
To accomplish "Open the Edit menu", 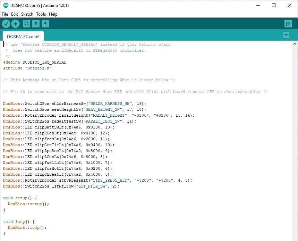I will point(15,14).
